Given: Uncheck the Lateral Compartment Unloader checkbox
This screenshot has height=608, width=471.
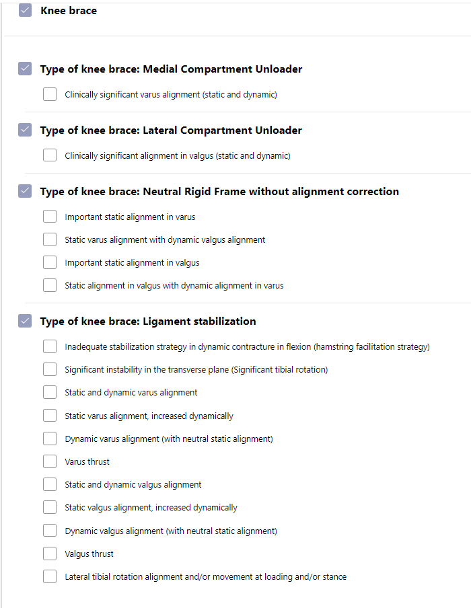Looking at the screenshot, I should (25, 130).
